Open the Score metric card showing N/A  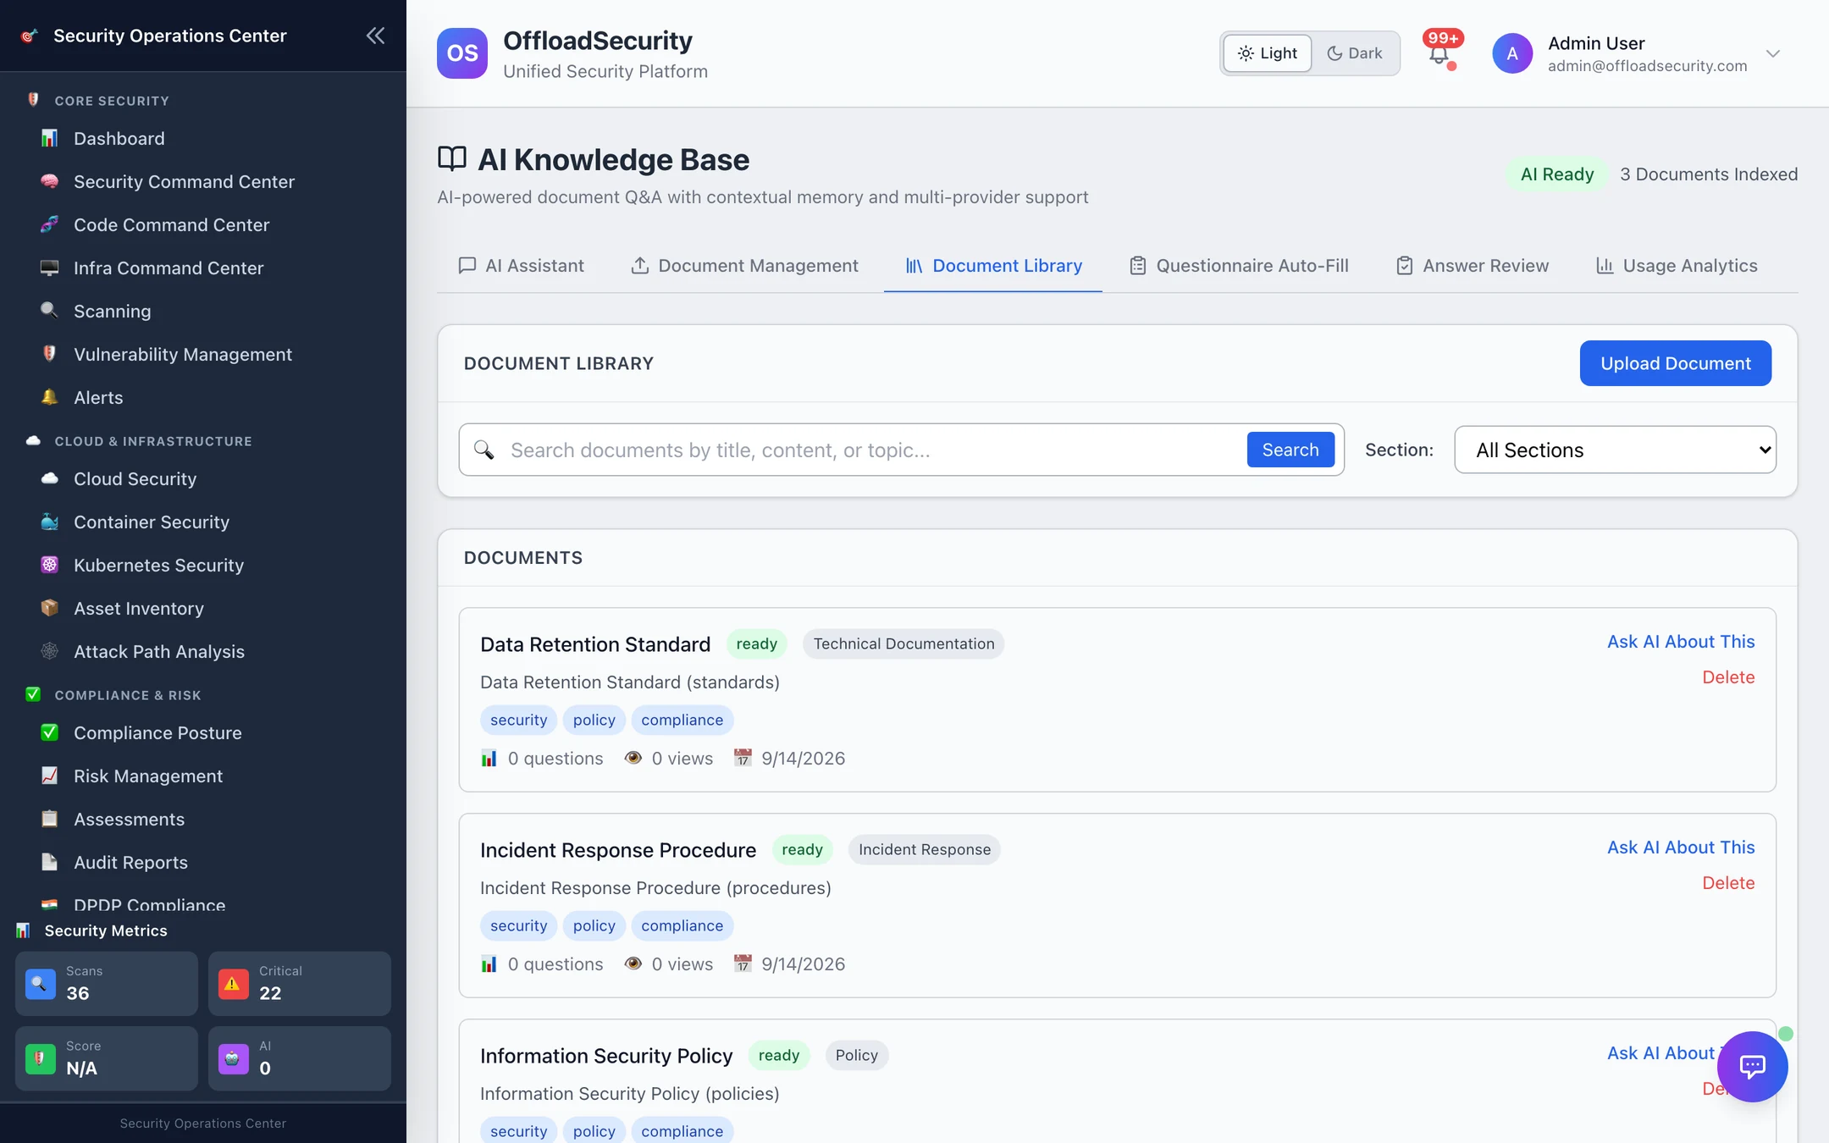(x=107, y=1059)
